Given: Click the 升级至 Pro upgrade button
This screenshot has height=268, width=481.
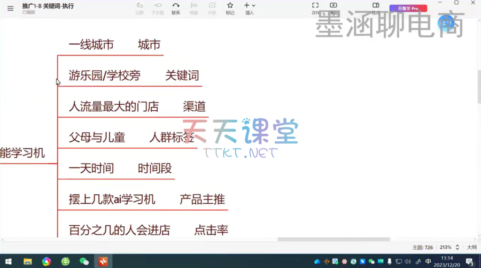Looking at the screenshot, I should tap(408, 8).
